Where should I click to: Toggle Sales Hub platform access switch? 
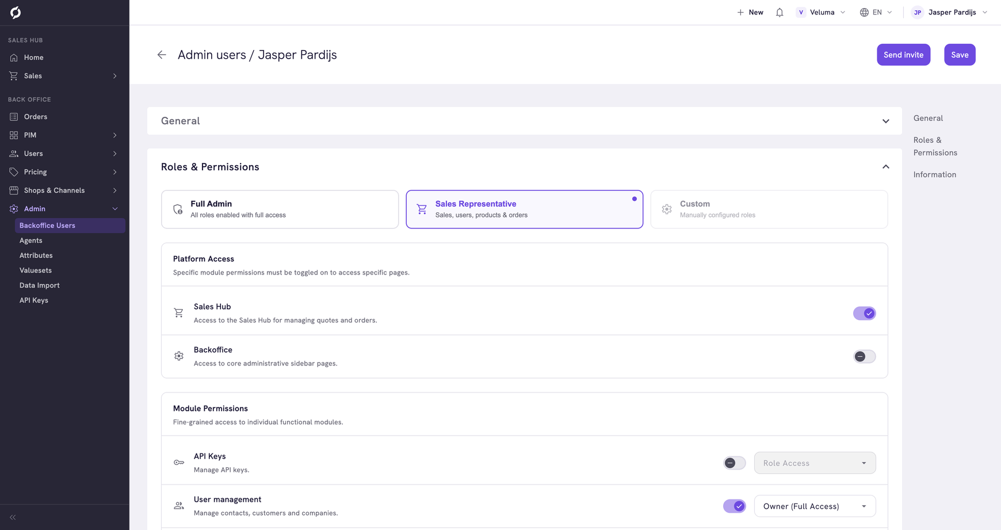coord(864,313)
